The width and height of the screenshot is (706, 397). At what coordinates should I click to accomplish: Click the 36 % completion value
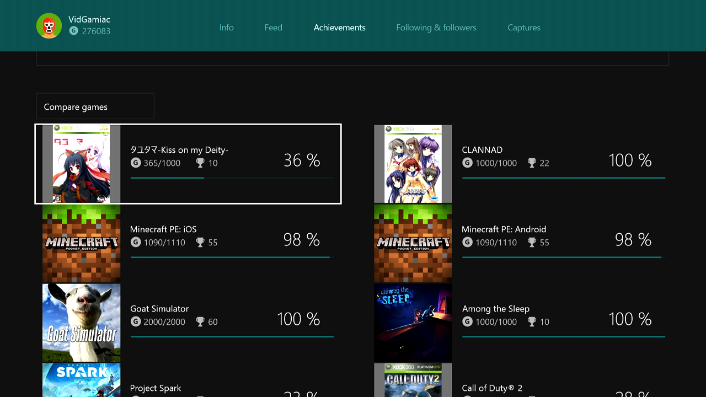302,160
